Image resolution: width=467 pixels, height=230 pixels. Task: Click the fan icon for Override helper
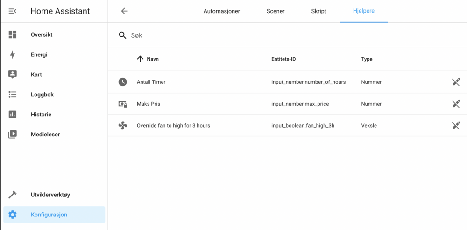[122, 125]
